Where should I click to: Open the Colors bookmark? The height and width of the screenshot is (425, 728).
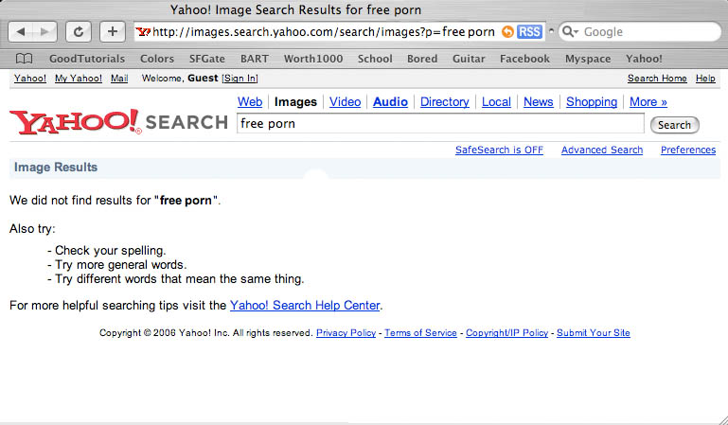tap(157, 59)
